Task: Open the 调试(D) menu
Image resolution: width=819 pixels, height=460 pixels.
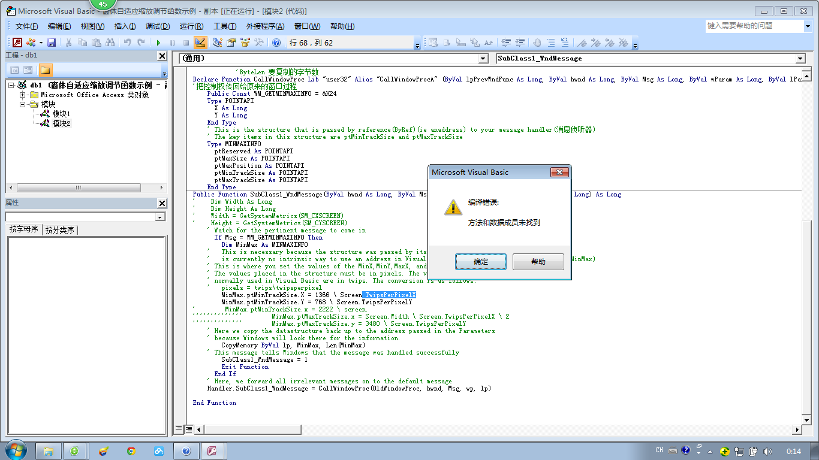Action: pyautogui.click(x=158, y=26)
